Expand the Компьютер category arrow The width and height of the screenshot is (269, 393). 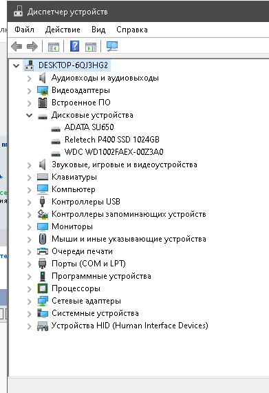[30, 190]
